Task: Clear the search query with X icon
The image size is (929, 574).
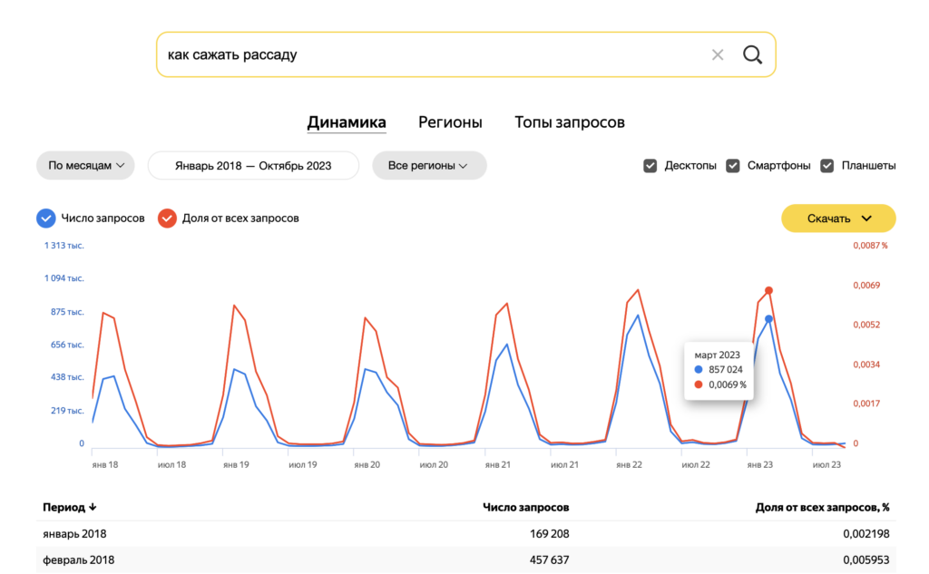Action: click(718, 54)
